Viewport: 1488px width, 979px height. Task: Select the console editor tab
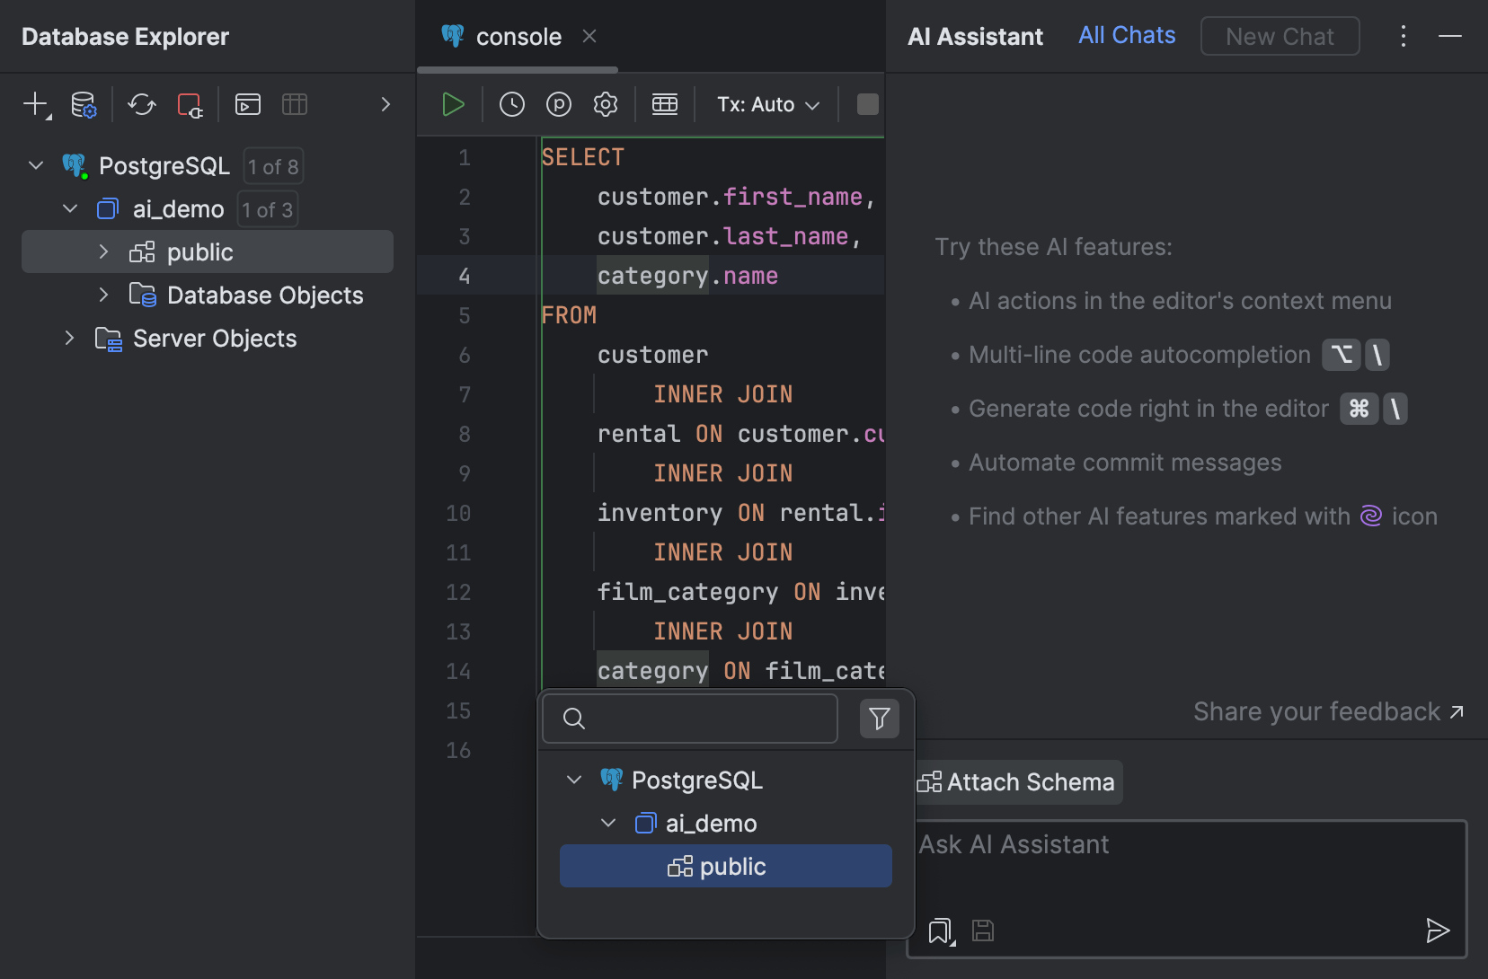[x=519, y=36]
